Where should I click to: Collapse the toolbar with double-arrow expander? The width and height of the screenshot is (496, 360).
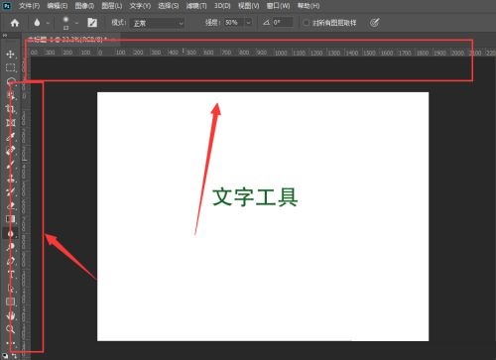[5, 36]
